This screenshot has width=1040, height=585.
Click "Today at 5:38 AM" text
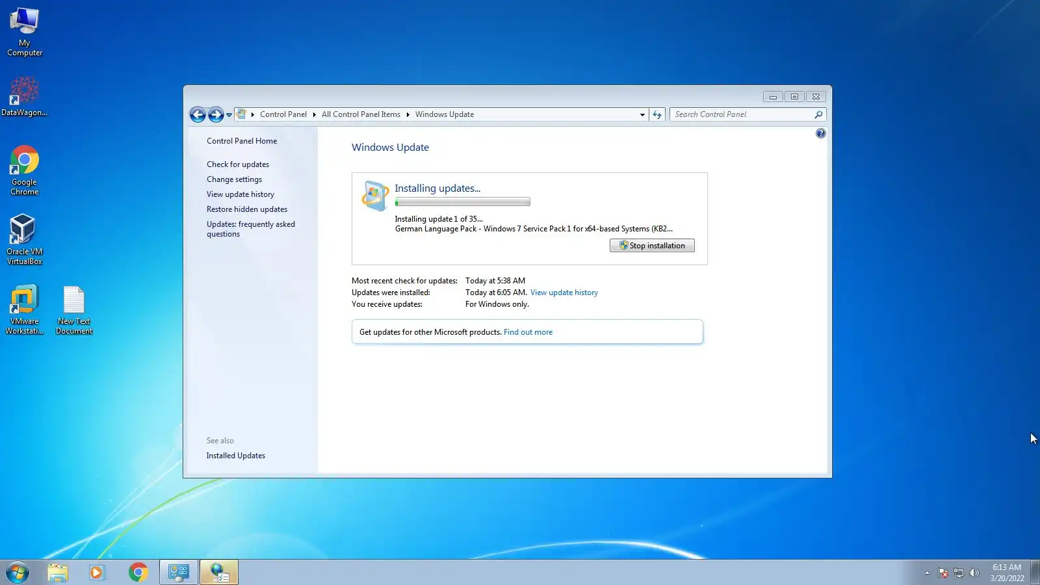pos(495,281)
